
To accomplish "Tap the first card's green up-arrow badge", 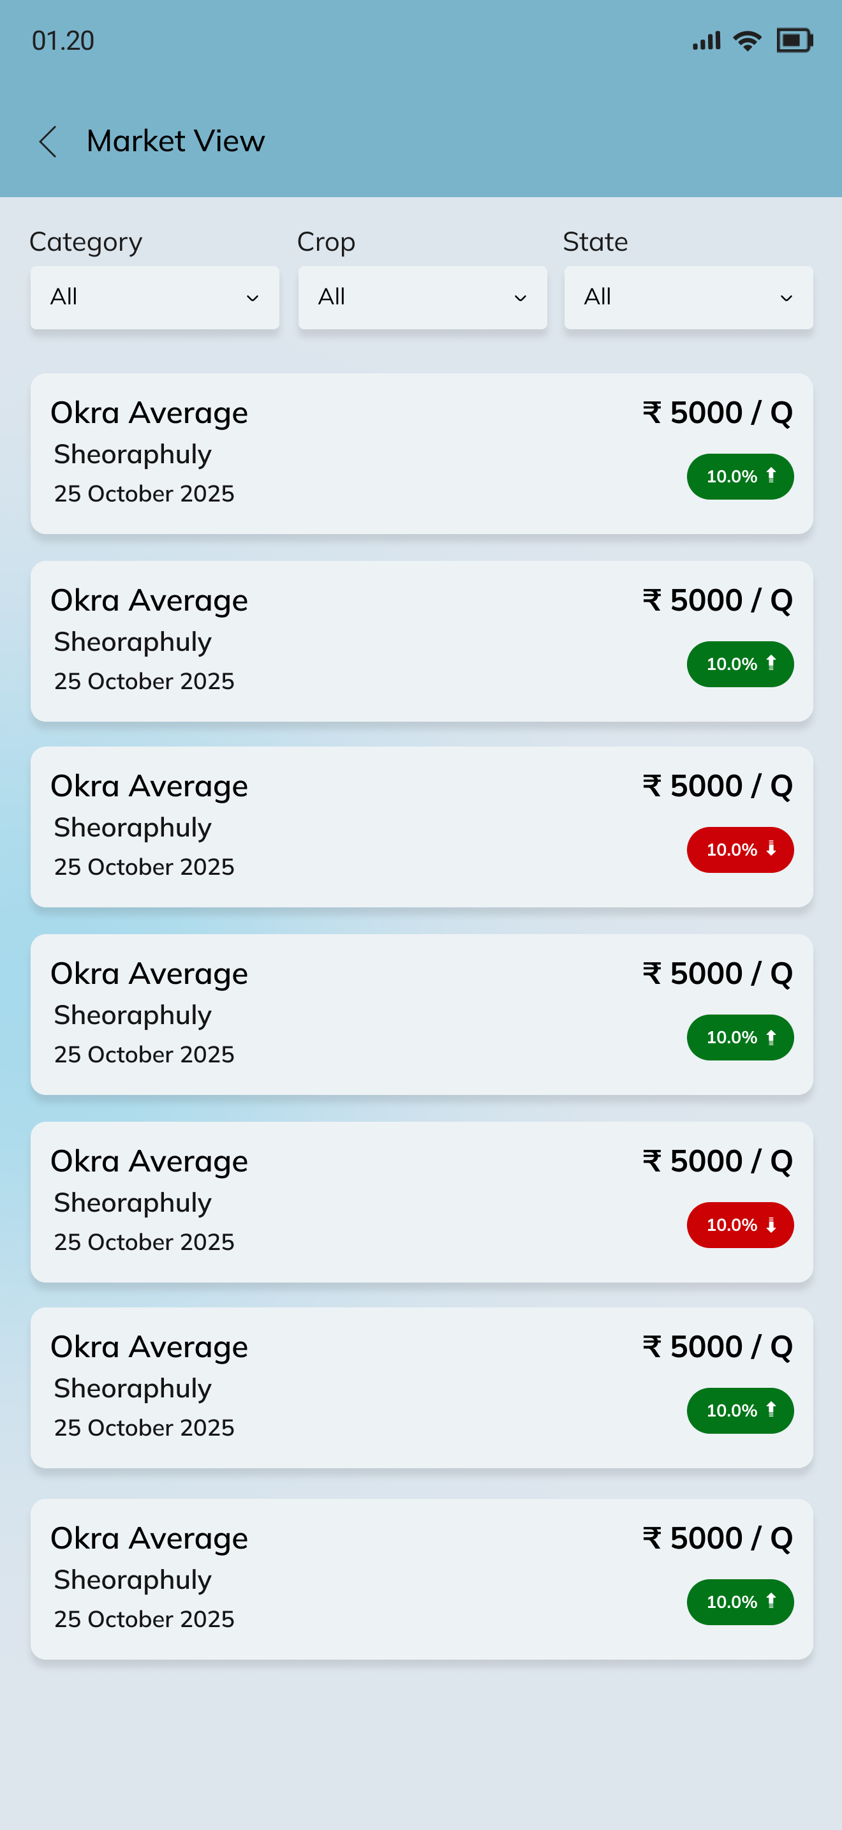I will click(740, 477).
